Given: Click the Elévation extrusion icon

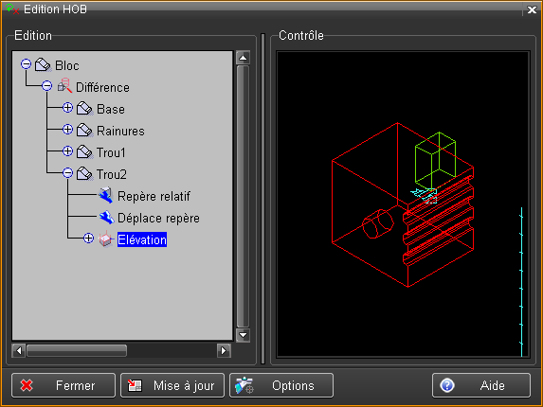Looking at the screenshot, I should 106,239.
